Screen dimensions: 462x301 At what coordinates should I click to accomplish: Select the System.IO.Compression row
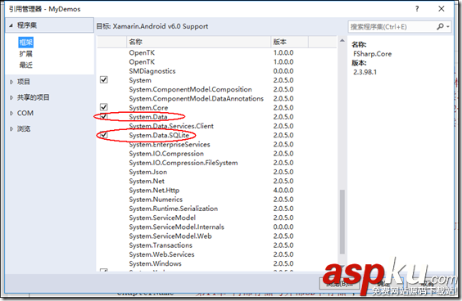(217, 153)
